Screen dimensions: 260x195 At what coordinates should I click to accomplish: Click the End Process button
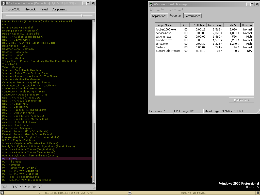pyautogui.click(x=241, y=100)
